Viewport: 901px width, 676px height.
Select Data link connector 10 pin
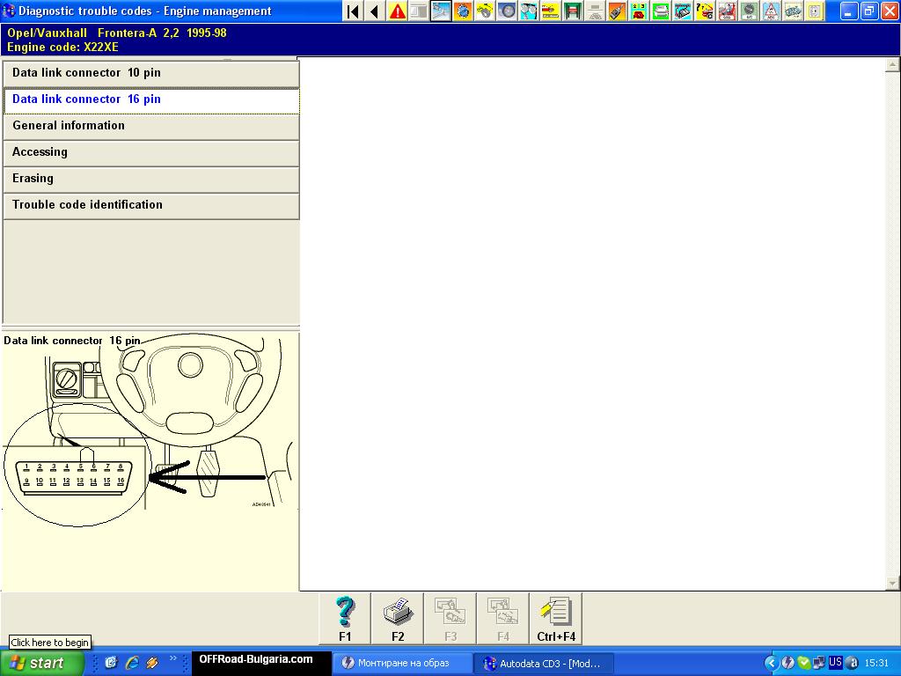click(151, 74)
